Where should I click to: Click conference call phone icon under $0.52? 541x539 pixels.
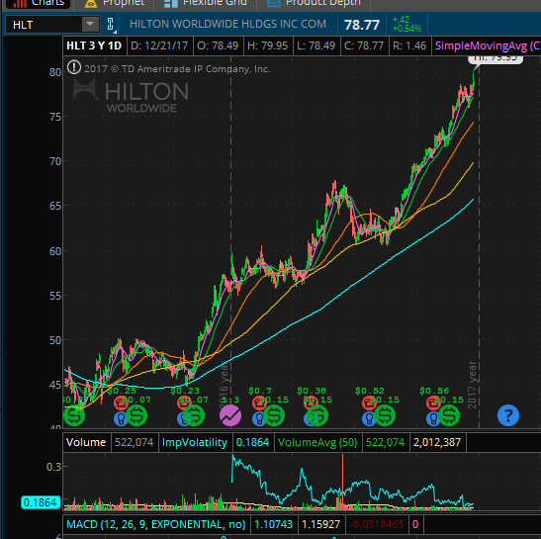click(369, 403)
